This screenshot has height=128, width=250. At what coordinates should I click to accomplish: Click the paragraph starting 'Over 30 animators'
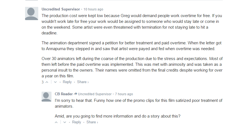click(132, 67)
